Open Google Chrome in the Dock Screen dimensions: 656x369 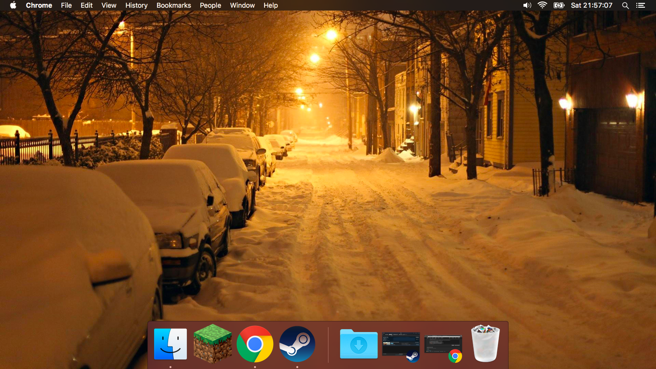[x=255, y=344]
